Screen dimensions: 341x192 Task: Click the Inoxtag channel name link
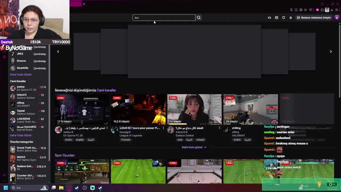pyautogui.click(x=124, y=132)
